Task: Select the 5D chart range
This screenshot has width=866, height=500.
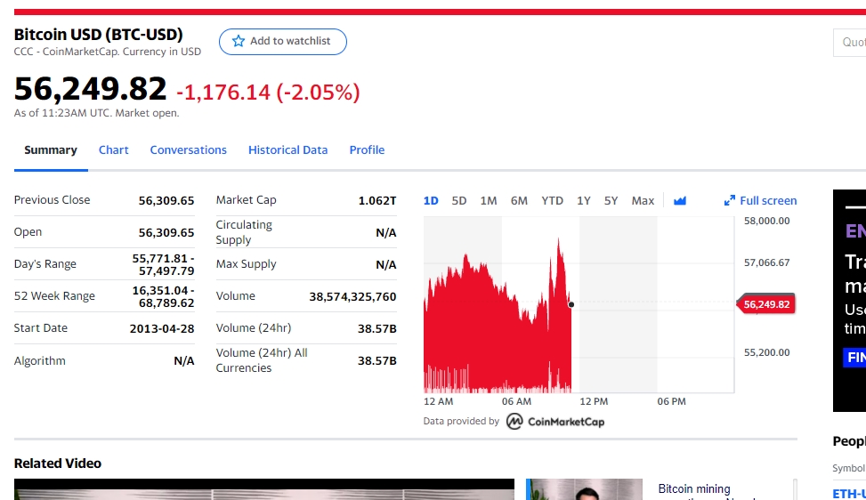Action: pyautogui.click(x=459, y=201)
